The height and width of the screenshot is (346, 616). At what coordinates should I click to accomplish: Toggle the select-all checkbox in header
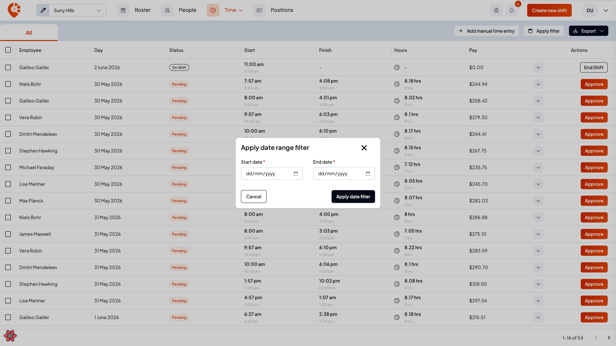pyautogui.click(x=8, y=50)
